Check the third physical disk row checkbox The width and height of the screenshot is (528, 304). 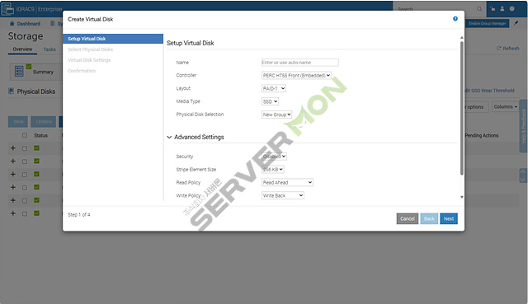pos(25,175)
